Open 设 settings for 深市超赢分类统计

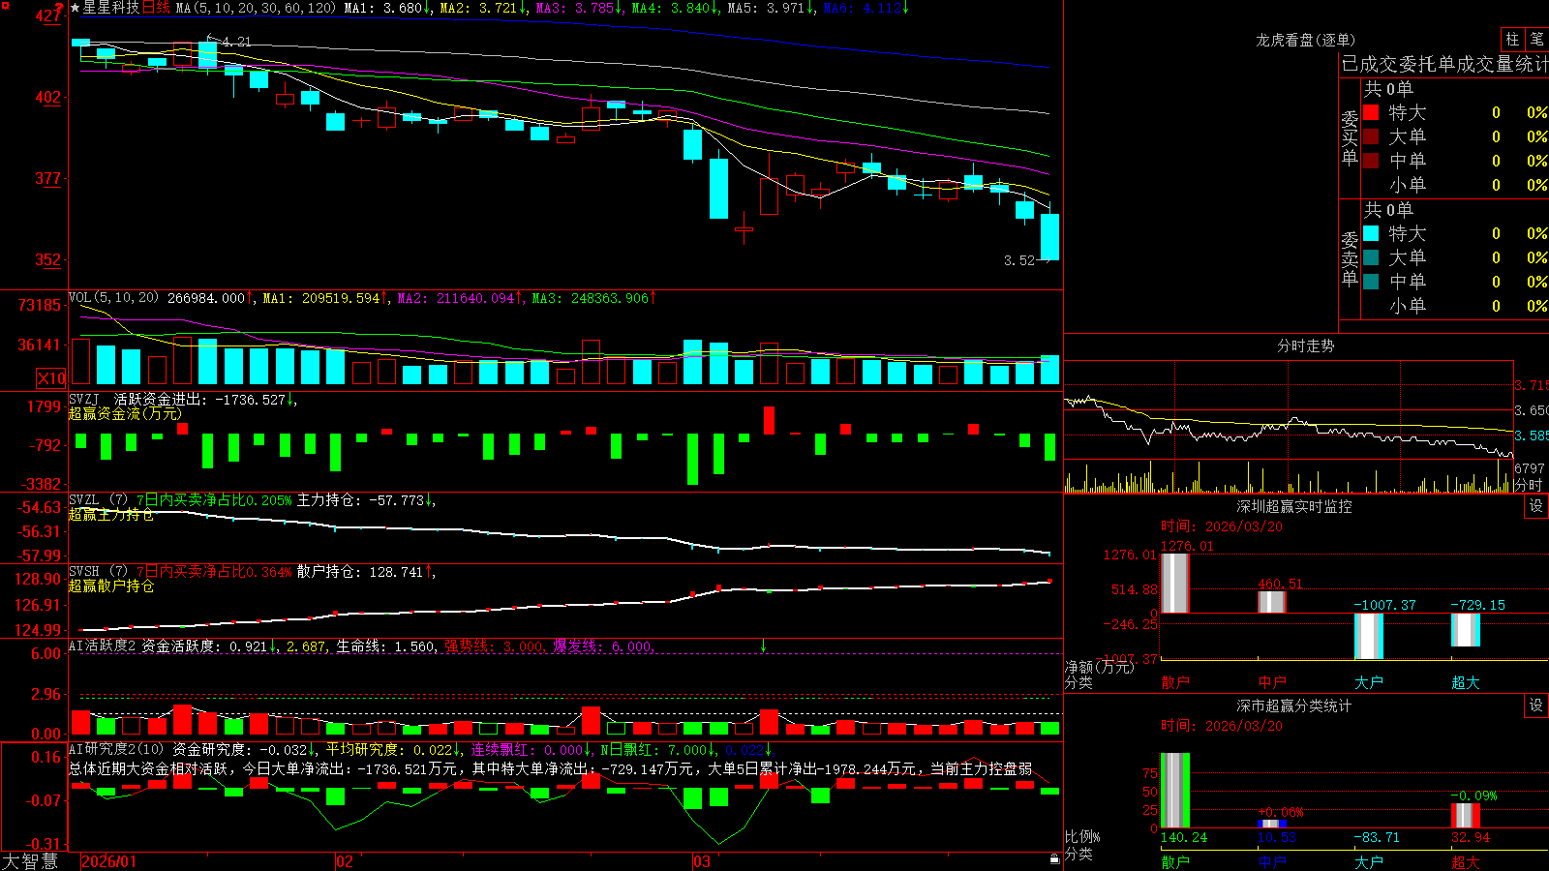pyautogui.click(x=1536, y=706)
